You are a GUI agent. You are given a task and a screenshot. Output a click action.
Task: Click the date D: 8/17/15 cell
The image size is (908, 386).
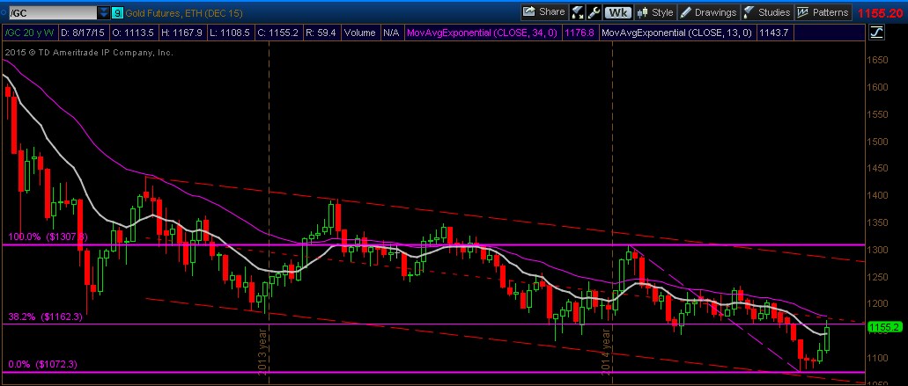(x=83, y=33)
